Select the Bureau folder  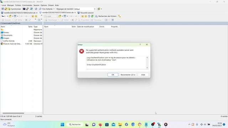pyautogui.click(x=5, y=32)
